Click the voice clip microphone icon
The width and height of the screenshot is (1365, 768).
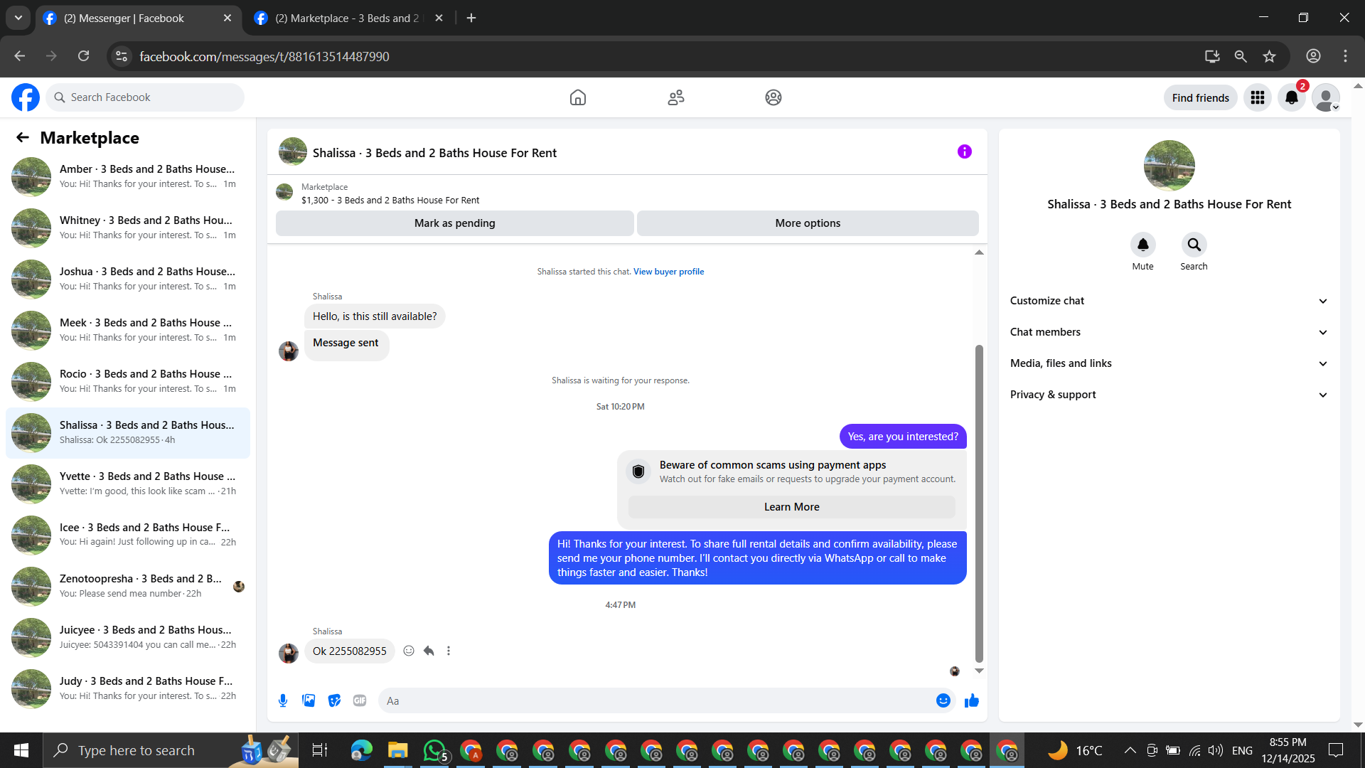[283, 700]
